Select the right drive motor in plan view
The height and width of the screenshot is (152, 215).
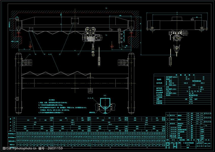click(x=123, y=63)
